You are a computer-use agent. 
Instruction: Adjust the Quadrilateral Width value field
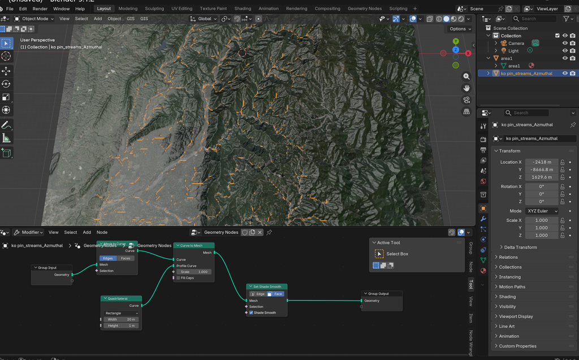coord(121,319)
